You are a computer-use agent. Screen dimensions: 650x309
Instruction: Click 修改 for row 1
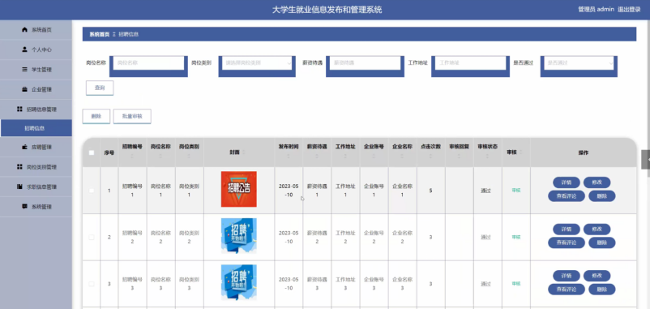pyautogui.click(x=597, y=182)
